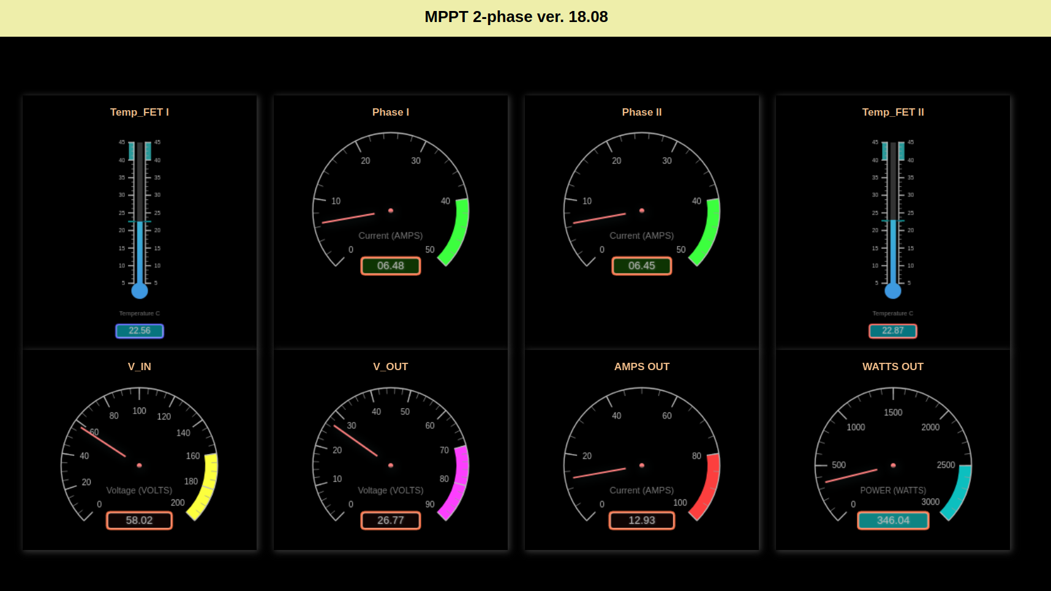
Task: Click Current (AMPS) label on AMPS OUT
Action: (x=642, y=491)
